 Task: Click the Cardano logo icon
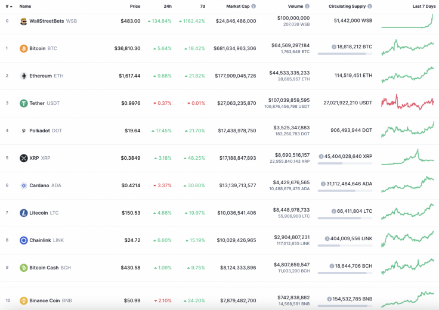[x=23, y=185]
